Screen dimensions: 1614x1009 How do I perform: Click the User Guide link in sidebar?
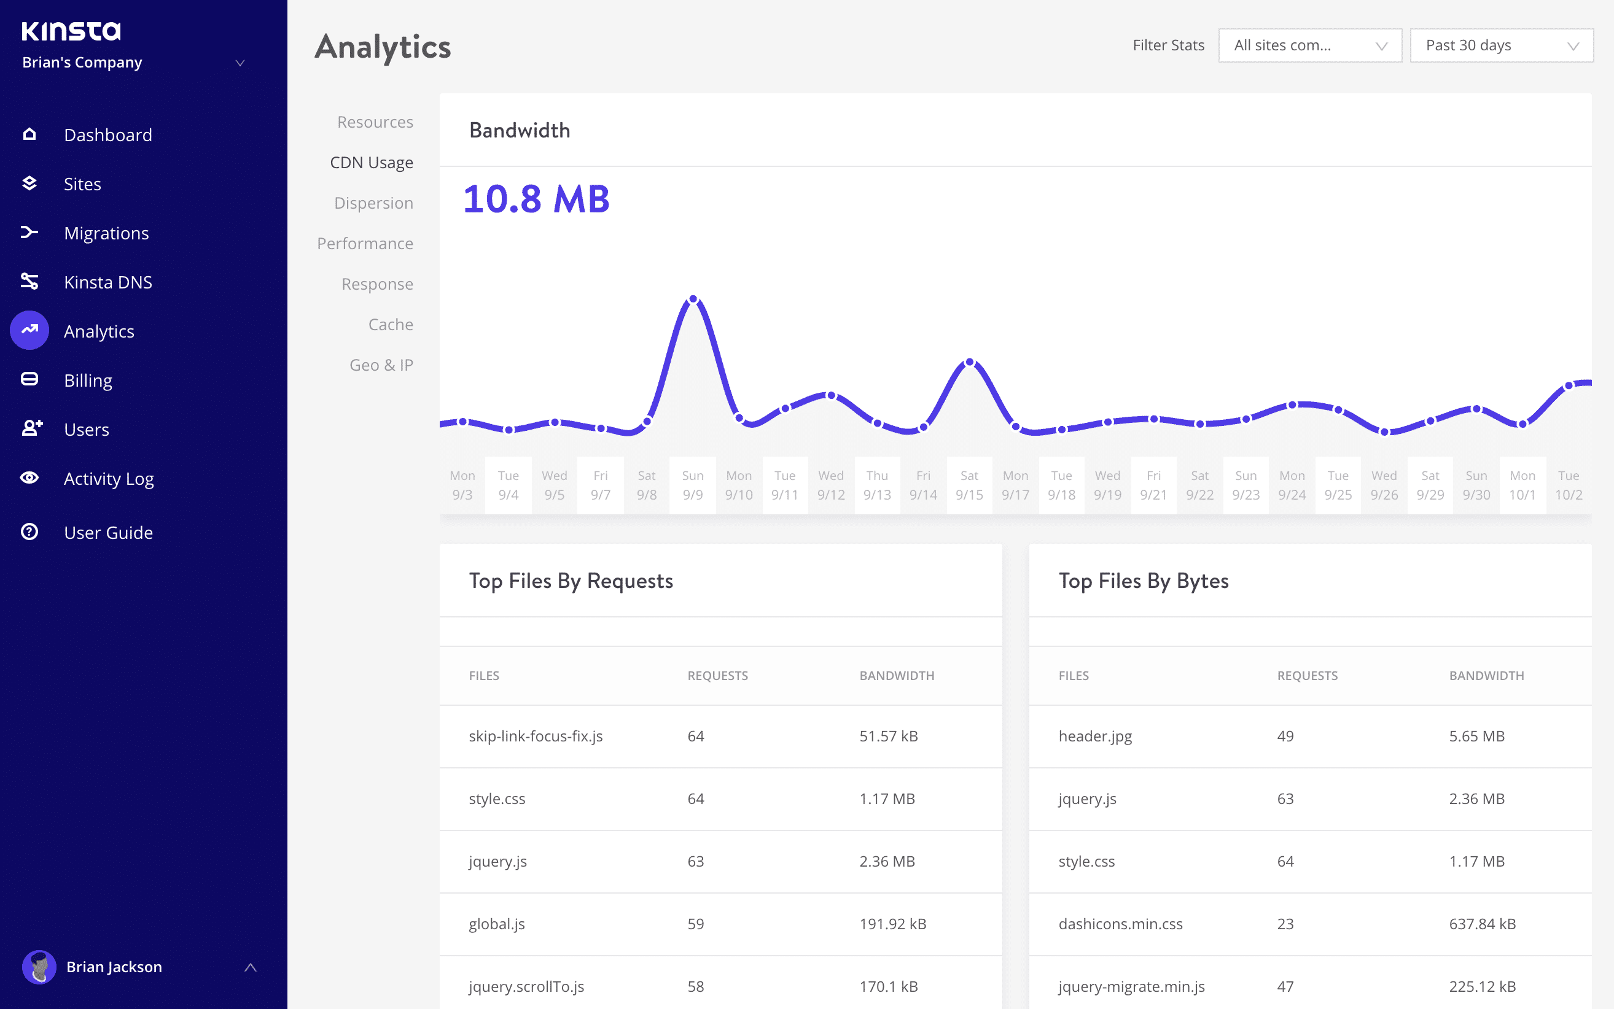click(x=109, y=532)
